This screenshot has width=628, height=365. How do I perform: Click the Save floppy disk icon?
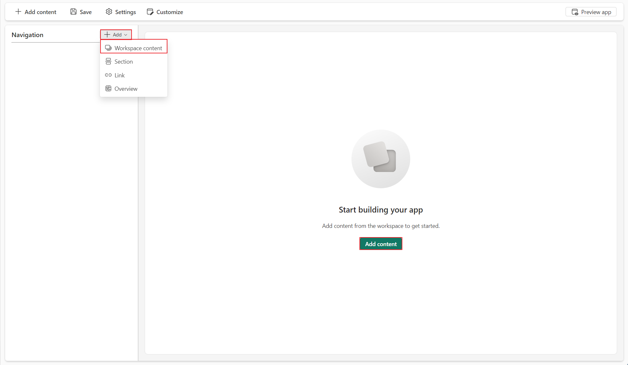click(73, 12)
